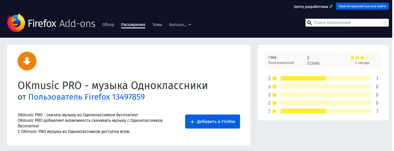Viewport: 394px width, 151px height.
Task: Click the number 1 rating label
Action: pyautogui.click(x=269, y=111)
